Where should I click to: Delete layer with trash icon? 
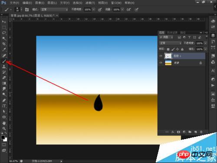201,132
